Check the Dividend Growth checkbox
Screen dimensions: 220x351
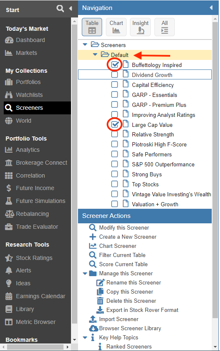[115, 74]
